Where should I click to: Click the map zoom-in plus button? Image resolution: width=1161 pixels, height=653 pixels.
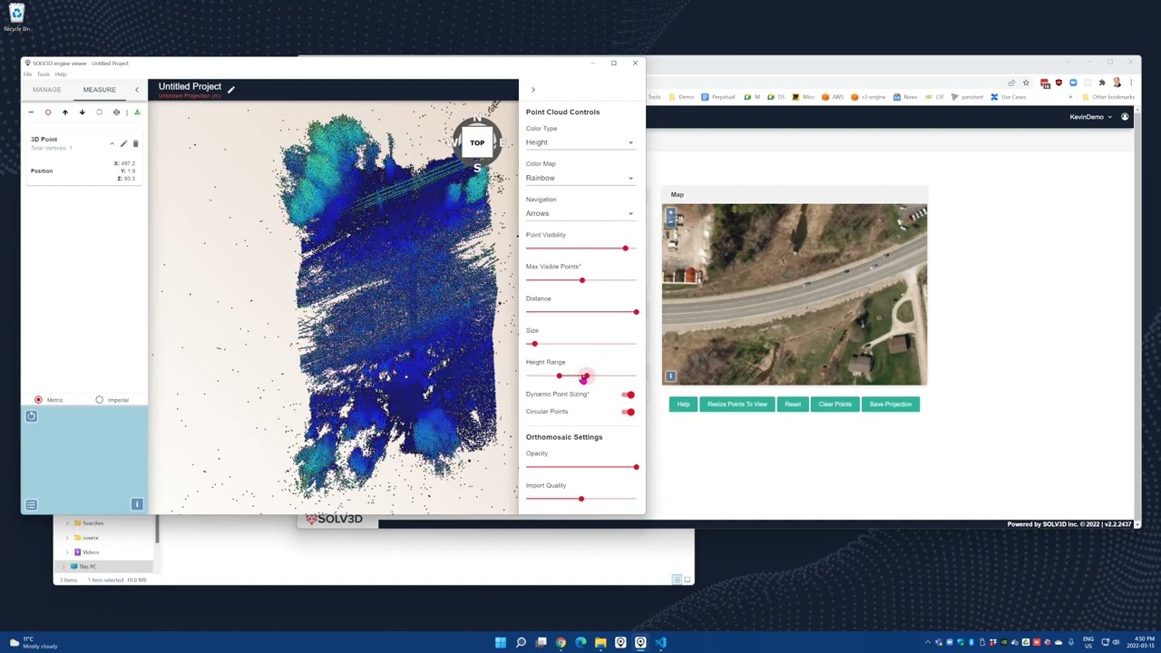(x=670, y=214)
